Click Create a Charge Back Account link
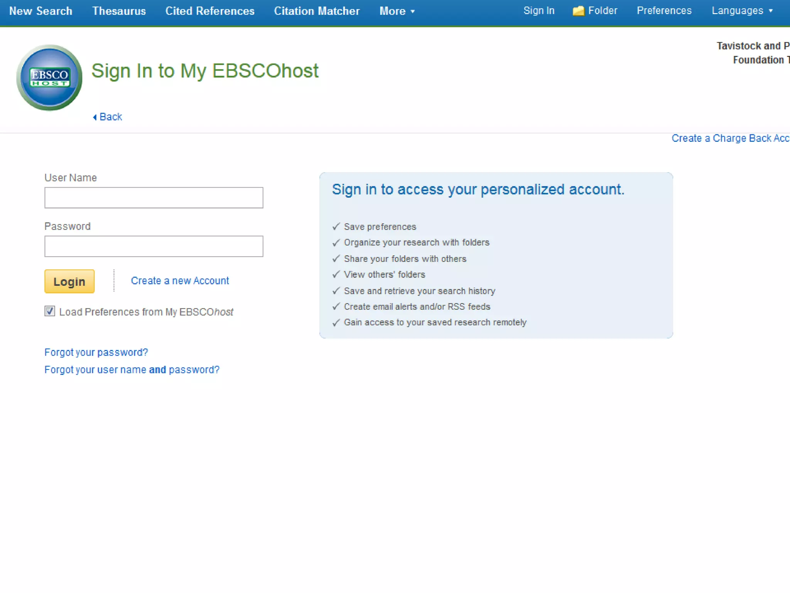Image resolution: width=790 pixels, height=593 pixels. point(730,138)
